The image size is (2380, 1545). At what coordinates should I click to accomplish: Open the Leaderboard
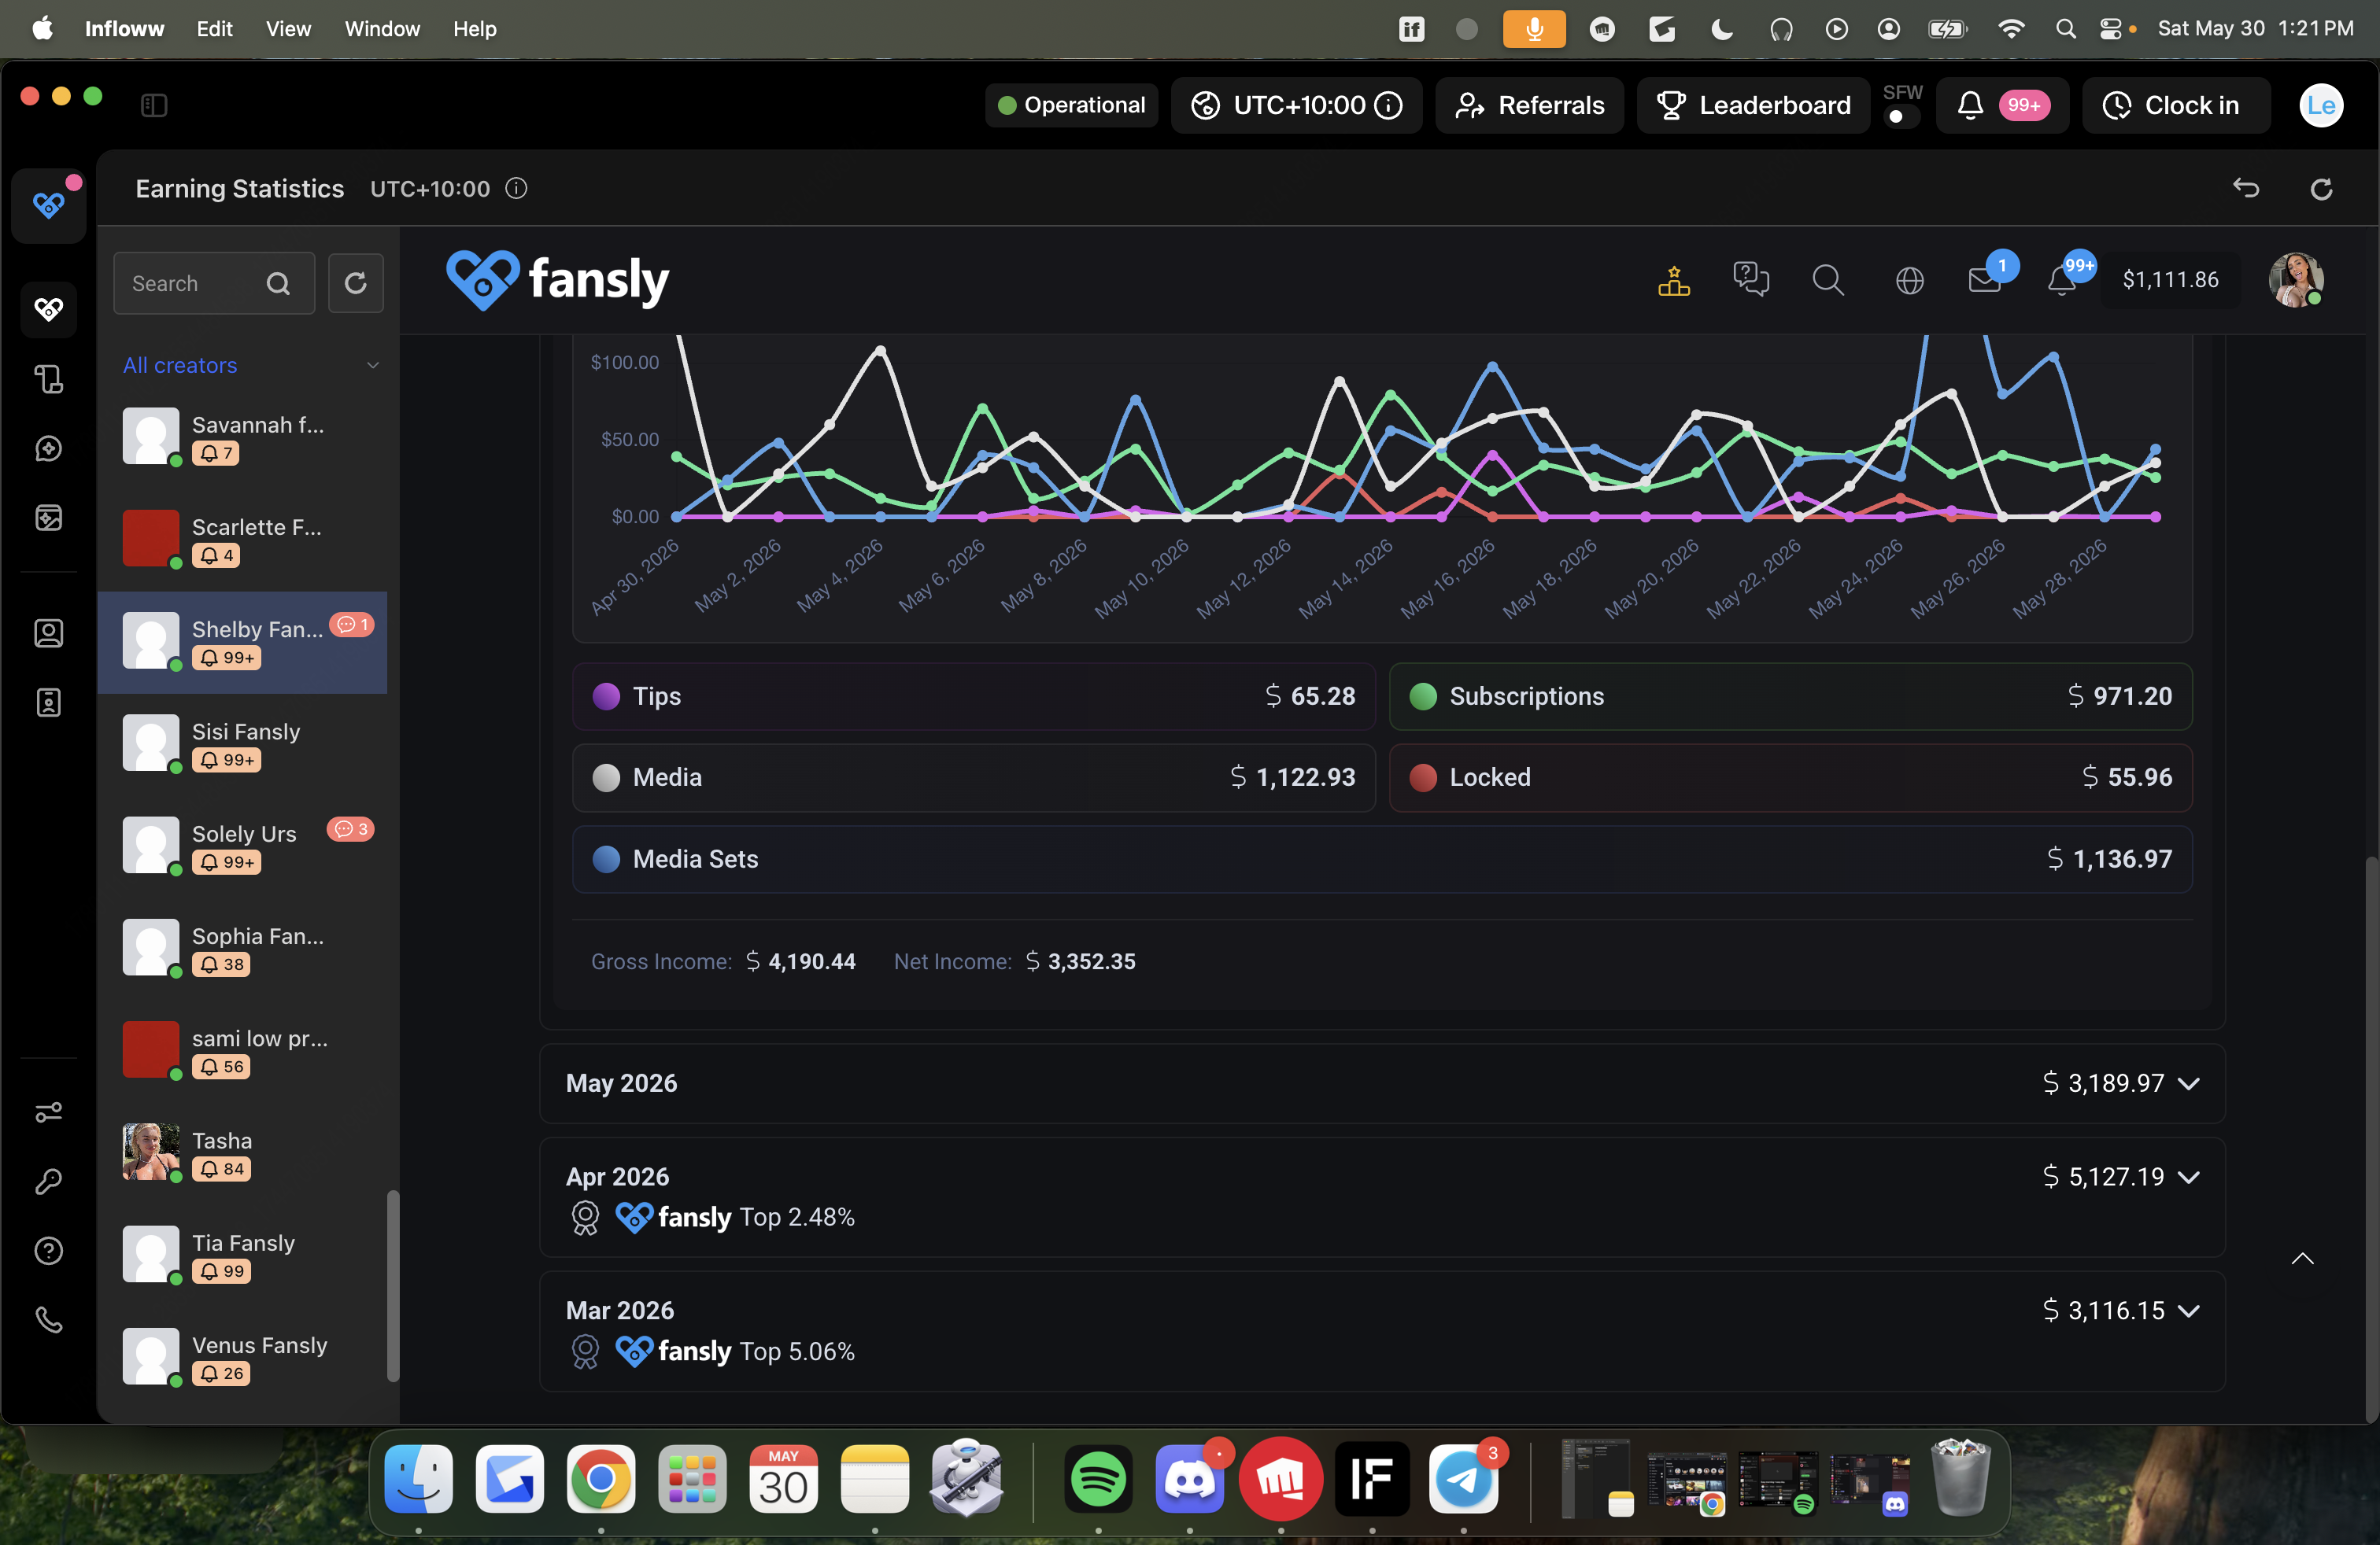click(x=1753, y=105)
